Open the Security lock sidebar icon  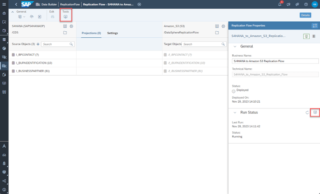pyautogui.click(x=4, y=163)
